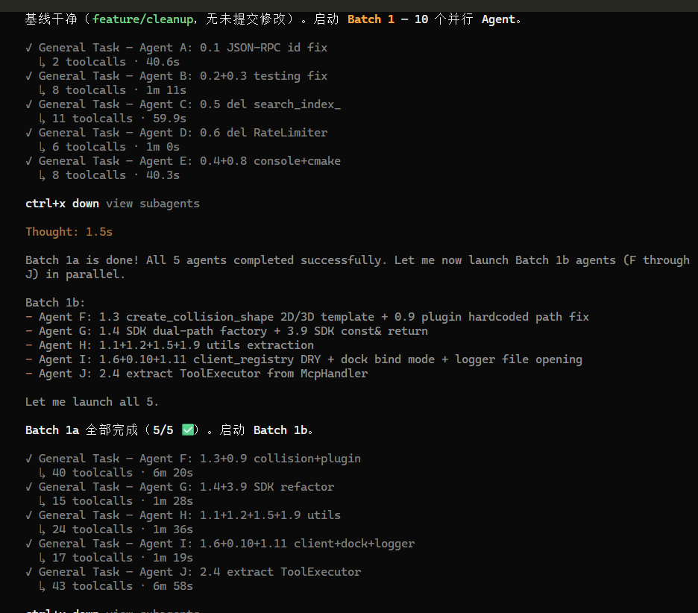The image size is (698, 613).
Task: Click the orange Batch 1 label
Action: coord(371,19)
